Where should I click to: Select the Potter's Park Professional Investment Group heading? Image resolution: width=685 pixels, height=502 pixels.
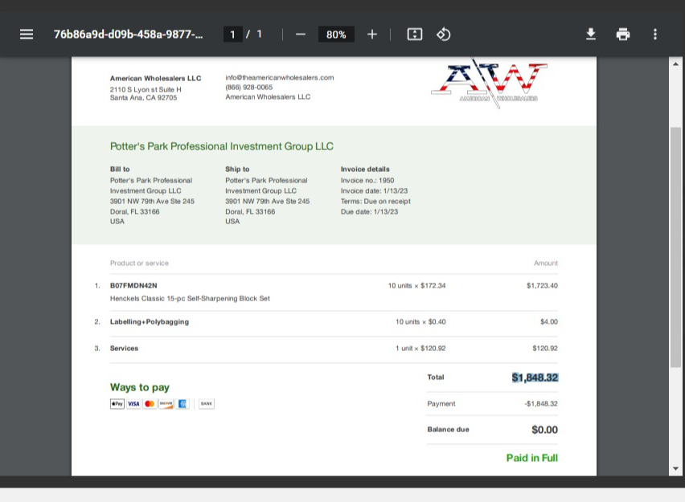tap(221, 146)
